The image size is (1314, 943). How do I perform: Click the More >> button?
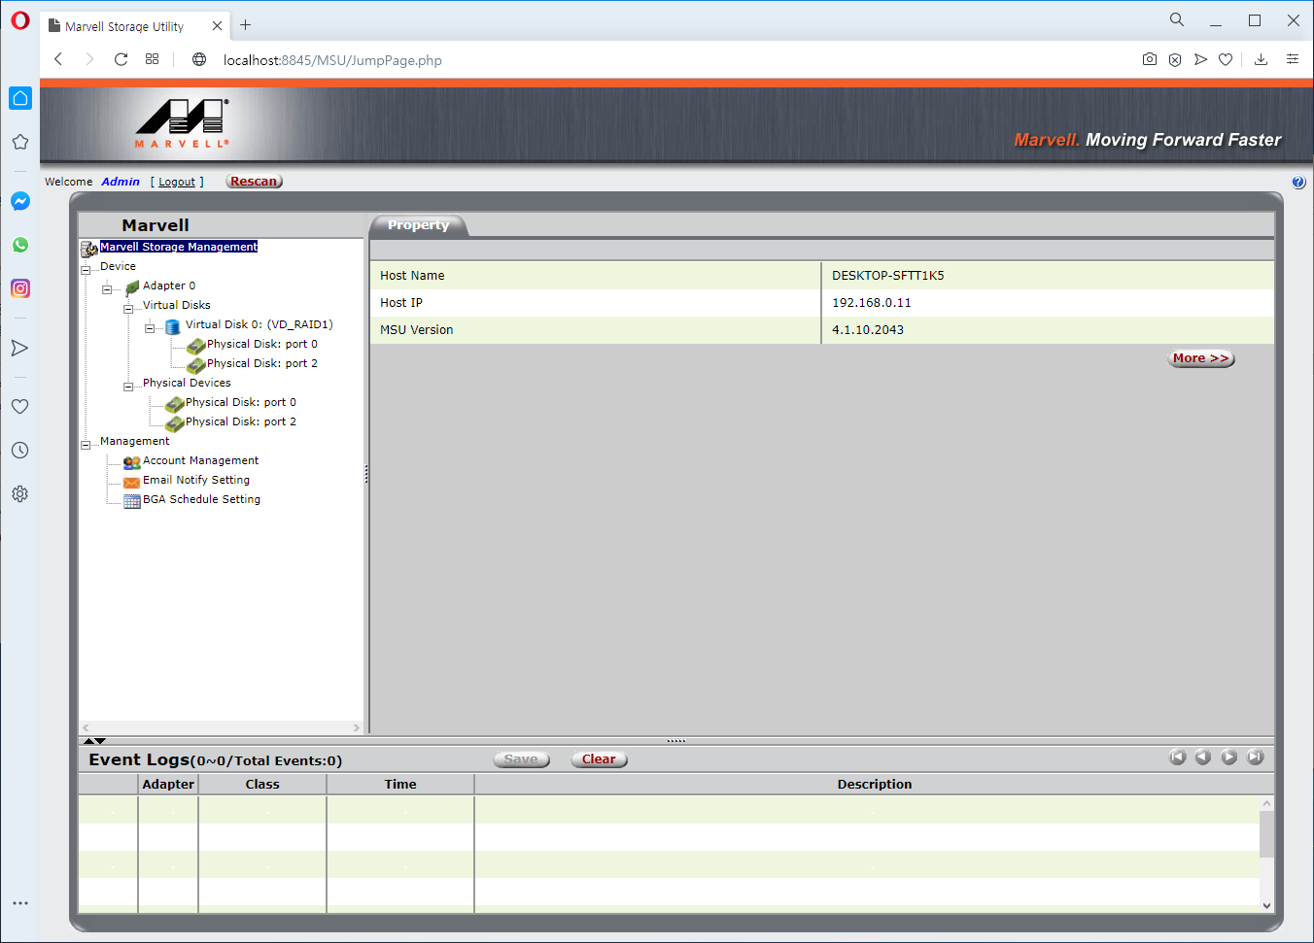(1201, 358)
